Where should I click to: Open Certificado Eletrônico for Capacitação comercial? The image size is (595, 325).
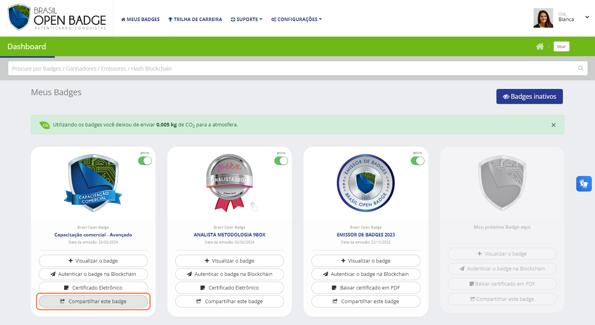coord(93,288)
